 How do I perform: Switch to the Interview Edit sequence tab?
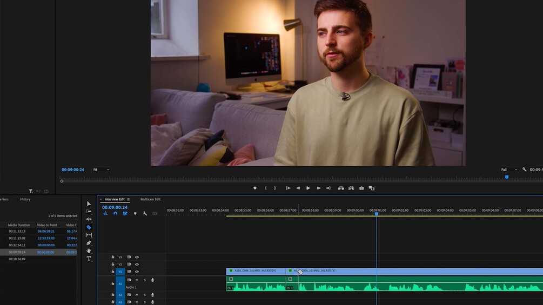tap(115, 199)
